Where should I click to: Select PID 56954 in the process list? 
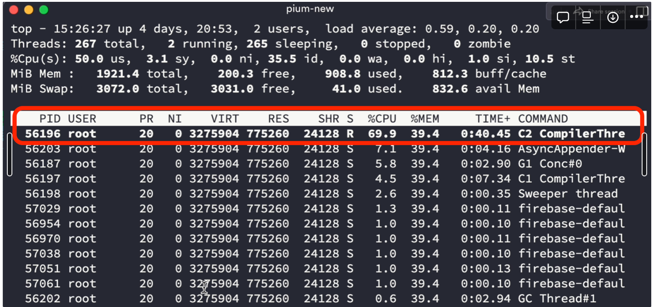(43, 224)
